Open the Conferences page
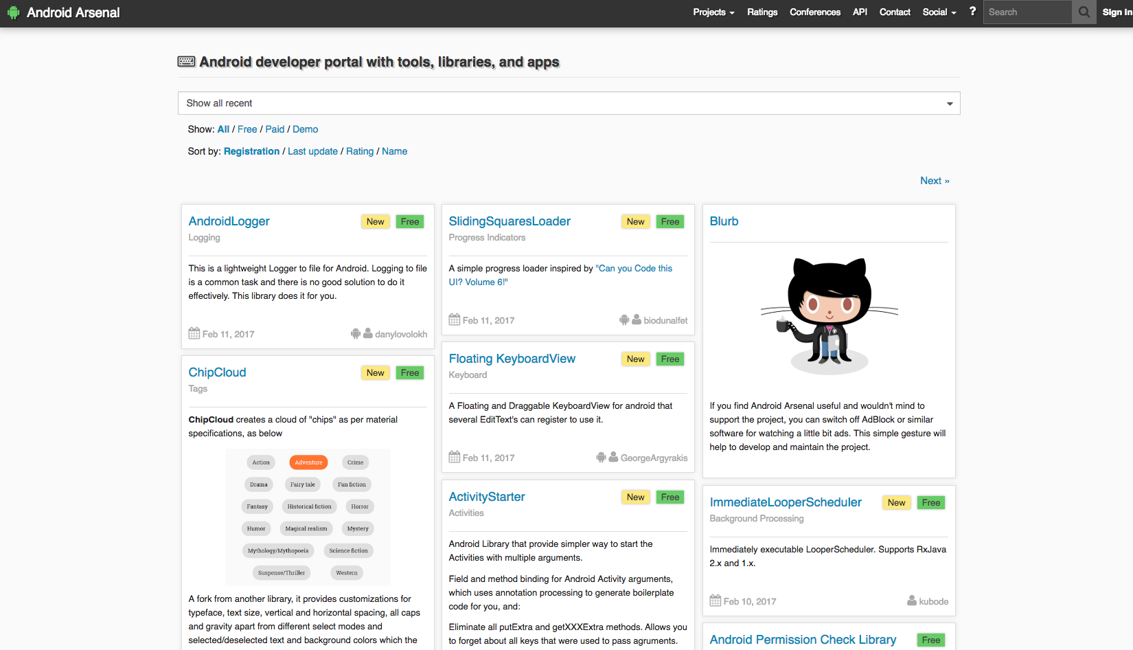 pos(815,12)
